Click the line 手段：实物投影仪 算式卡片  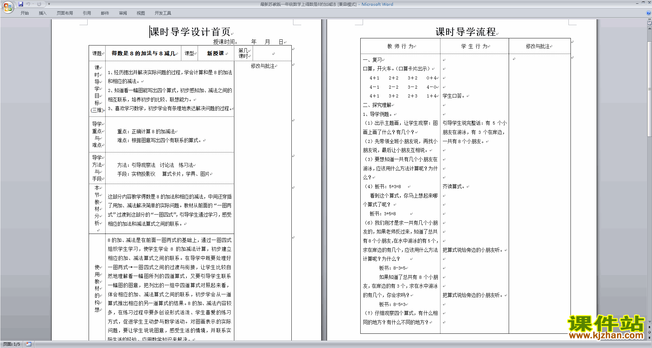pyautogui.click(x=163, y=174)
